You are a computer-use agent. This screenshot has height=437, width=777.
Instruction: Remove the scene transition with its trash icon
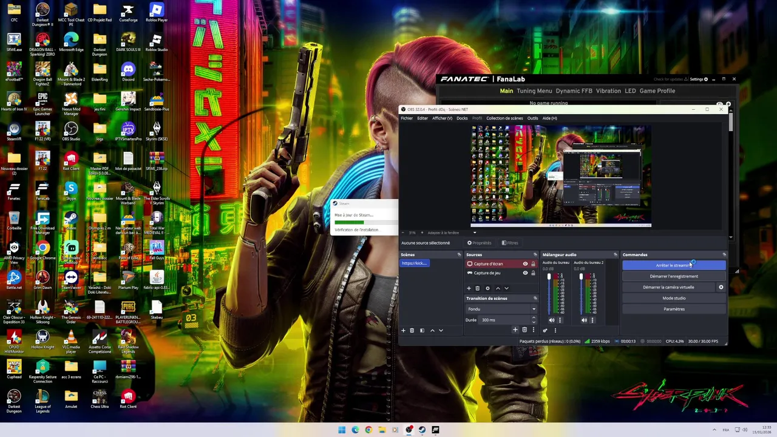(x=524, y=330)
